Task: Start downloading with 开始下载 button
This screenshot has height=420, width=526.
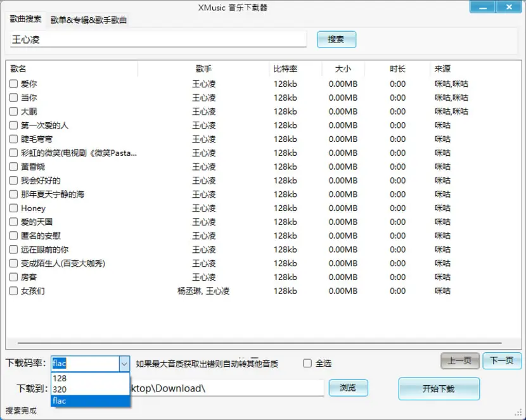Action: [439, 389]
